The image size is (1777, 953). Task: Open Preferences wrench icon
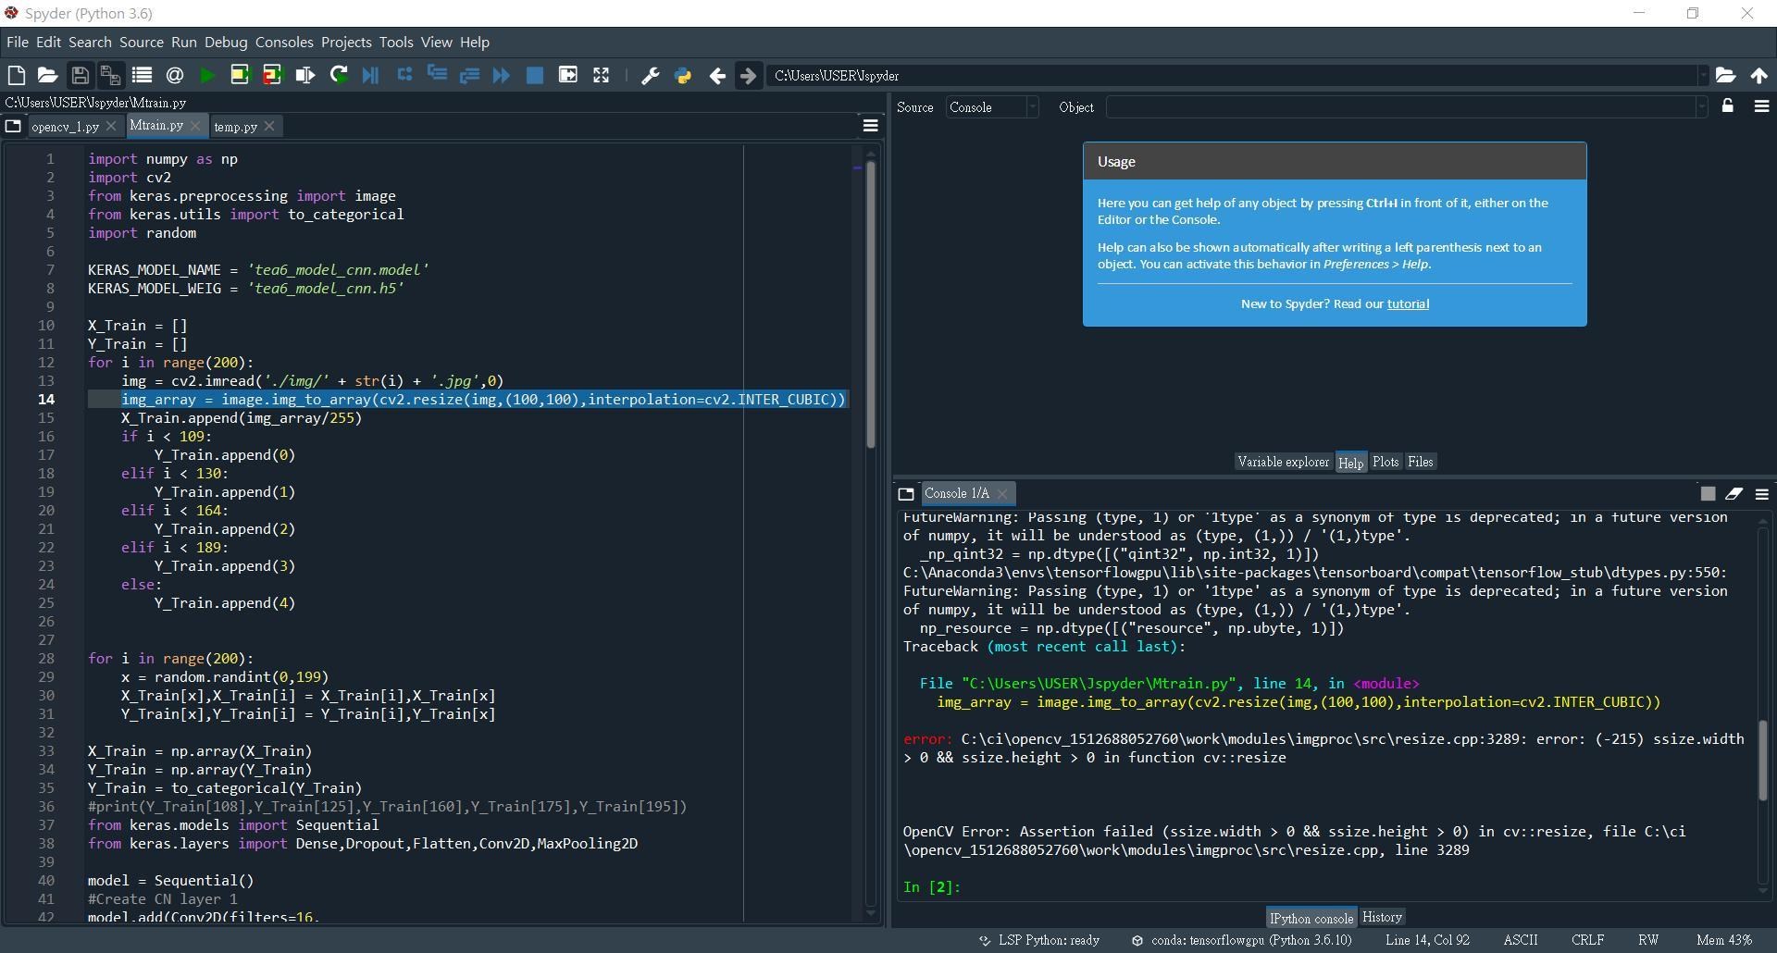(x=650, y=76)
